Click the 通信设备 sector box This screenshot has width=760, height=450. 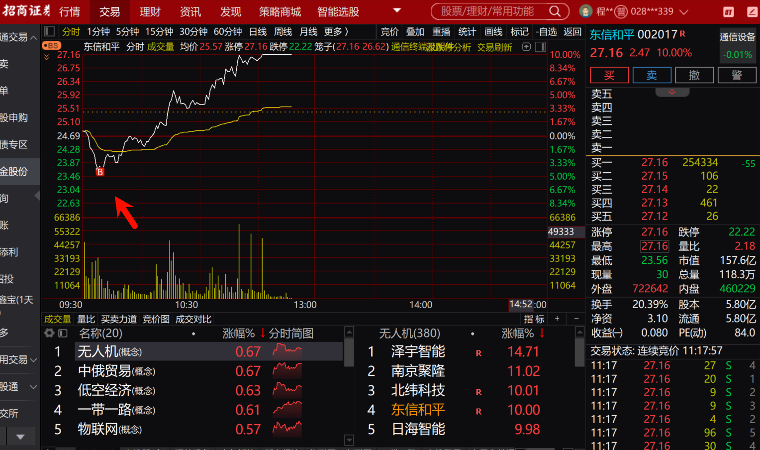(x=737, y=45)
